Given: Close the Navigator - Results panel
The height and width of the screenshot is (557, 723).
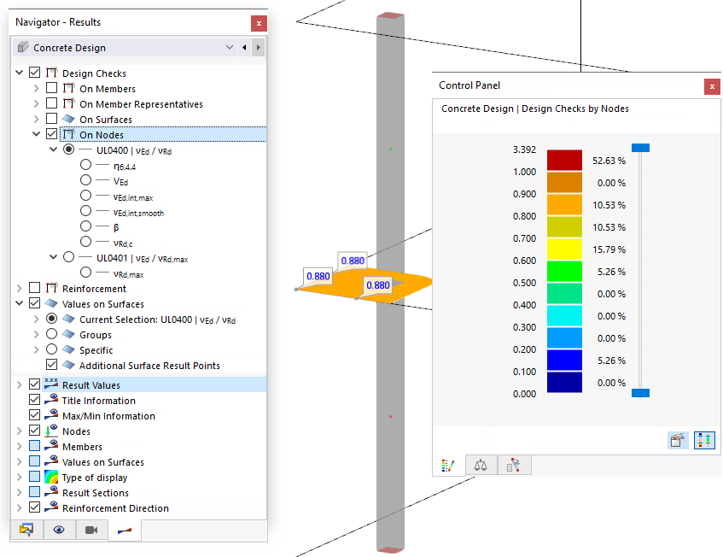Looking at the screenshot, I should (259, 23).
